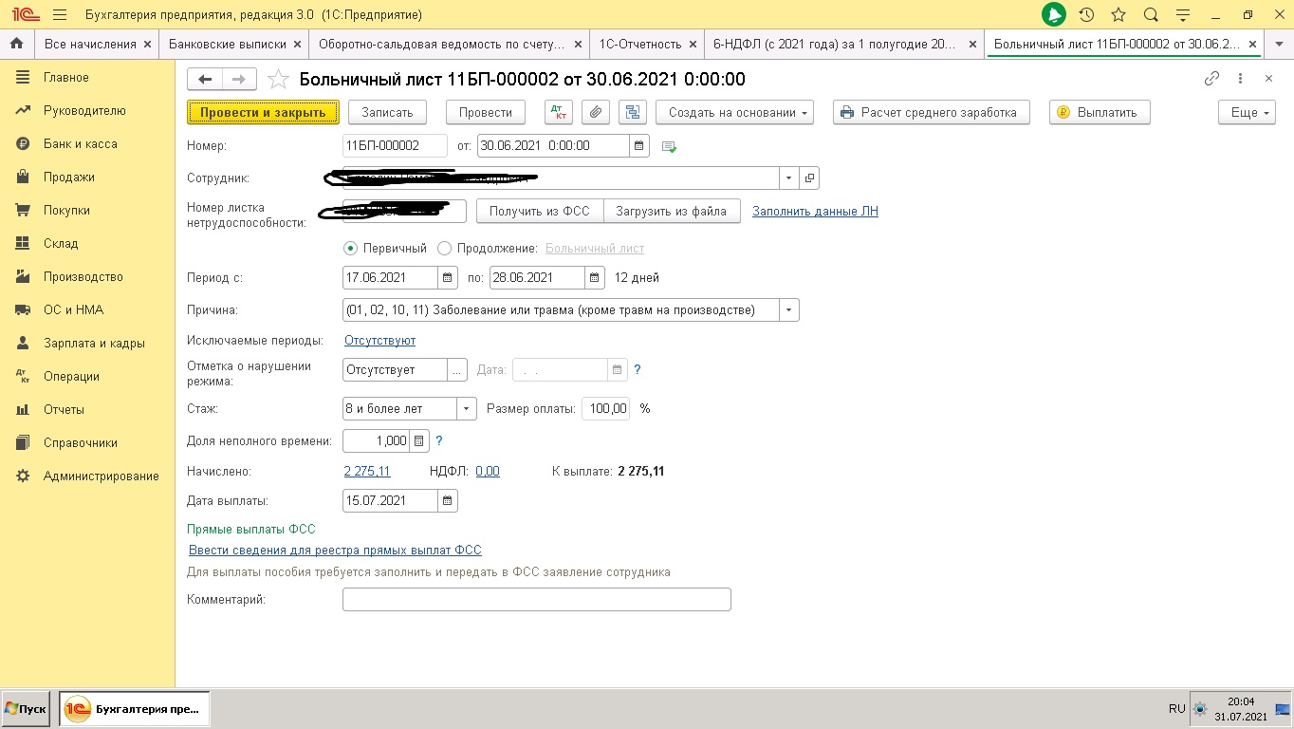Viewport: 1294px width, 729px height.
Task: Click the Windows Пуск start button
Action: pos(27,709)
